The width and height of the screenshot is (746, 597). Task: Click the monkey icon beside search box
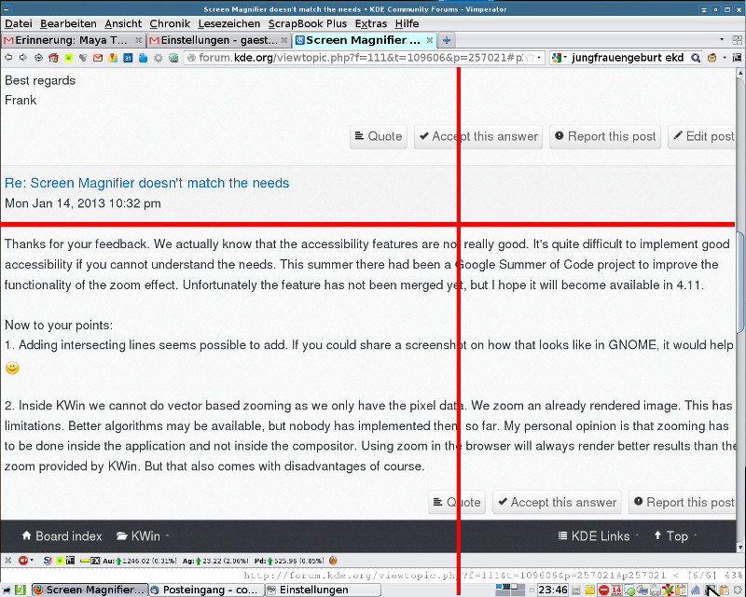711,58
